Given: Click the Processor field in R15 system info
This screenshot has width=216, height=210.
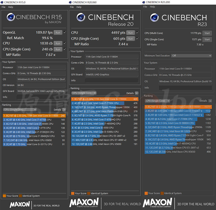Looking at the screenshot, I should point(41,67).
